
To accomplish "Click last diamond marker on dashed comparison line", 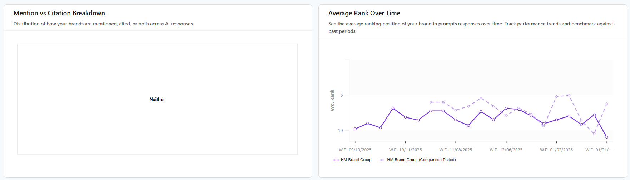I will click(x=607, y=104).
